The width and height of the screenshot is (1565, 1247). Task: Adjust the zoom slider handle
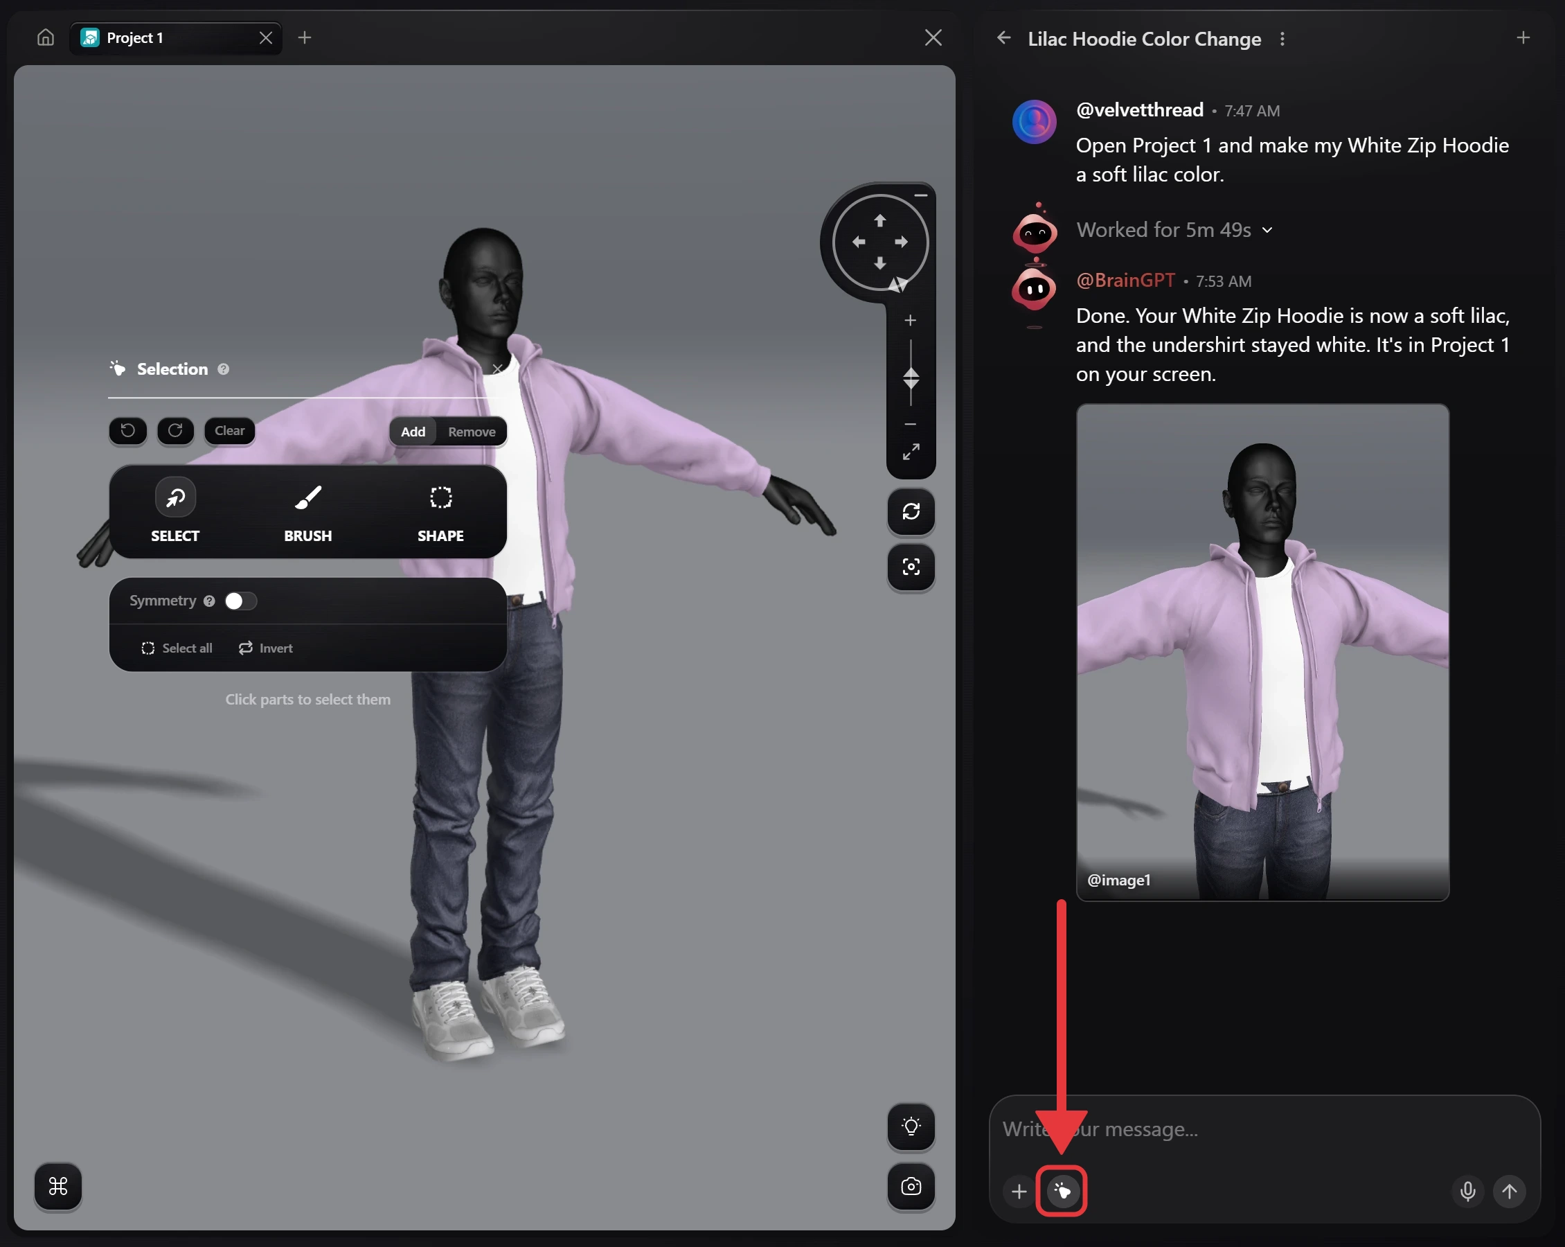pyautogui.click(x=911, y=378)
